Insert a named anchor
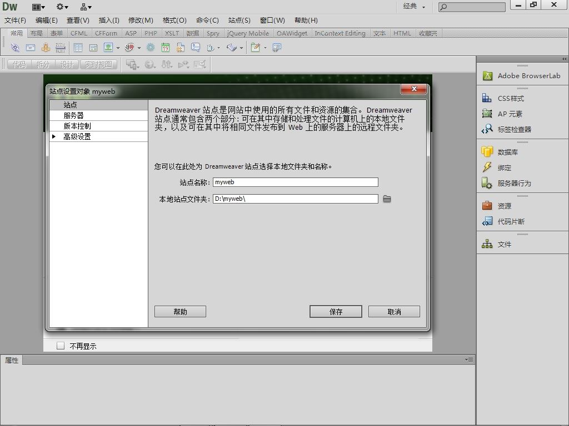 coord(46,48)
